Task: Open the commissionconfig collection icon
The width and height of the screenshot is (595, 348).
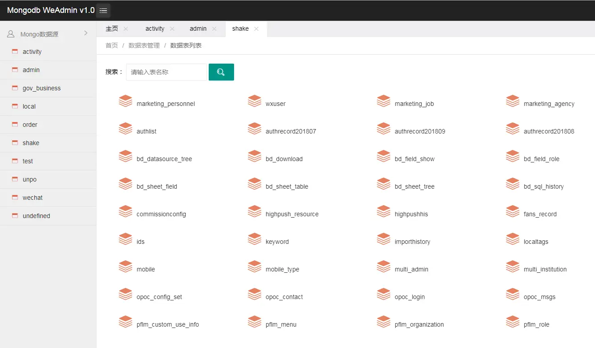Action: (125, 211)
